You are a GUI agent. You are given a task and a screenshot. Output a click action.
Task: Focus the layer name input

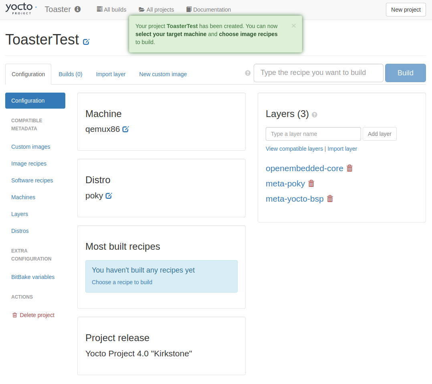(313, 134)
